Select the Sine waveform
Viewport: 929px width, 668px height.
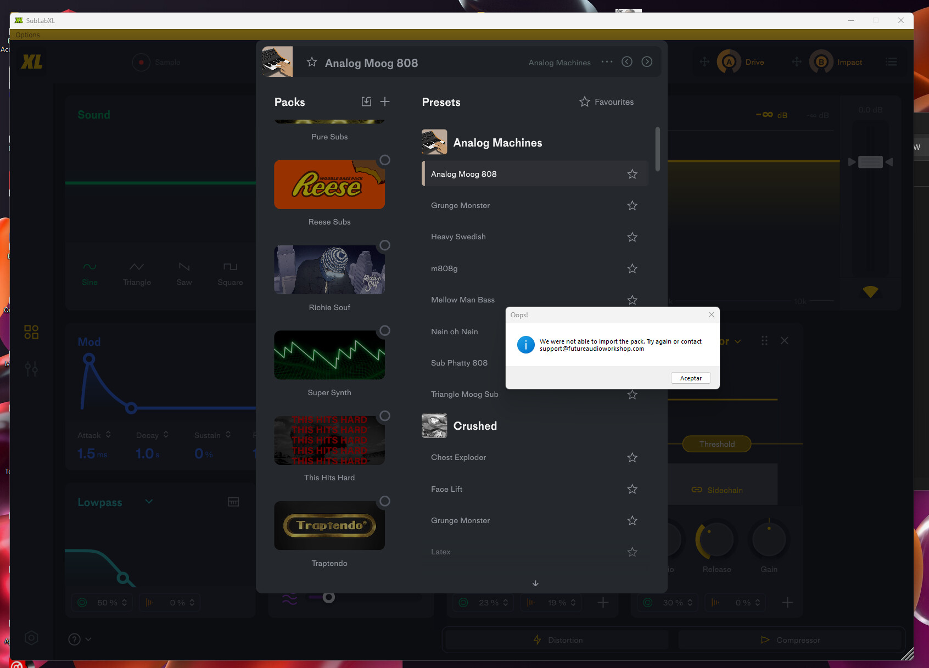pyautogui.click(x=89, y=274)
